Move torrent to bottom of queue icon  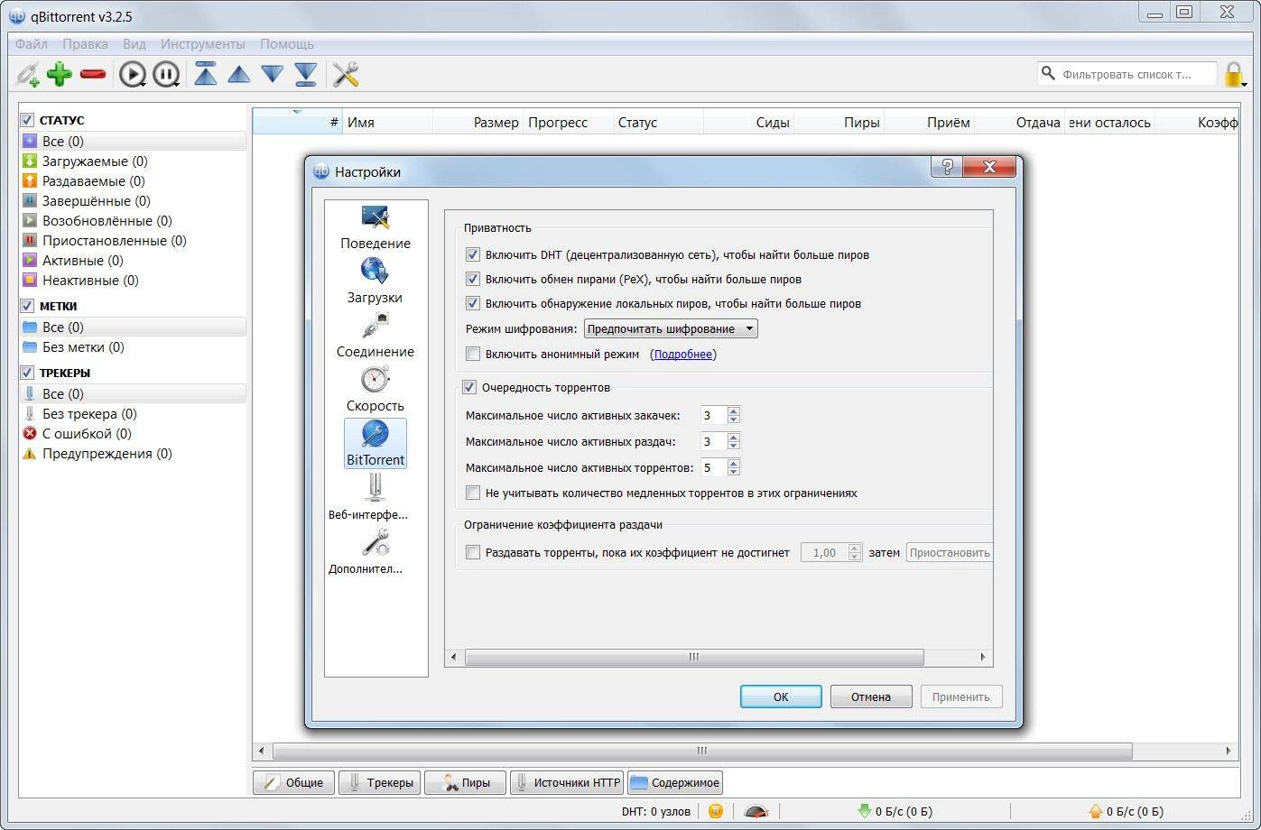click(306, 74)
